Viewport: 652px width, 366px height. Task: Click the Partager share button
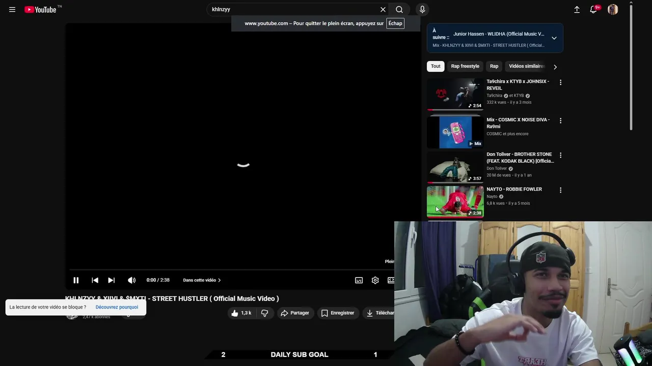(295, 313)
